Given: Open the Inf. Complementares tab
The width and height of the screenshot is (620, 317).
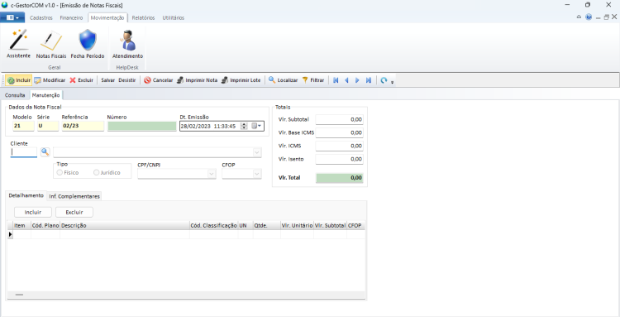Looking at the screenshot, I should click(74, 196).
